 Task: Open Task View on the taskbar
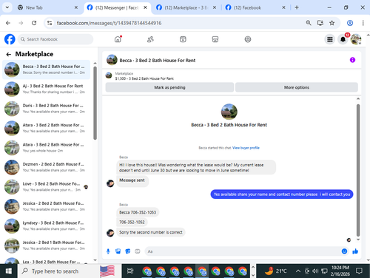tap(130, 271)
